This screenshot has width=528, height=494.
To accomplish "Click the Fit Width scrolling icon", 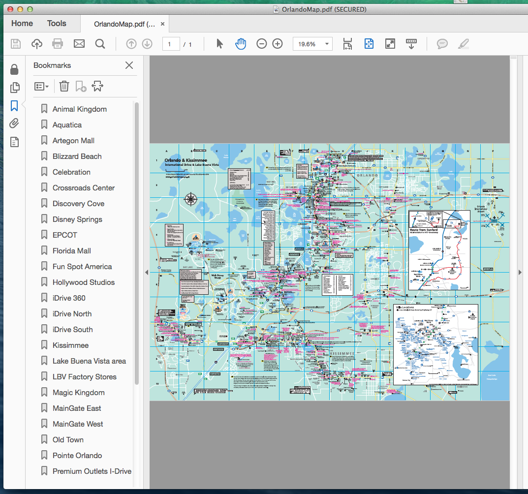I will (347, 44).
